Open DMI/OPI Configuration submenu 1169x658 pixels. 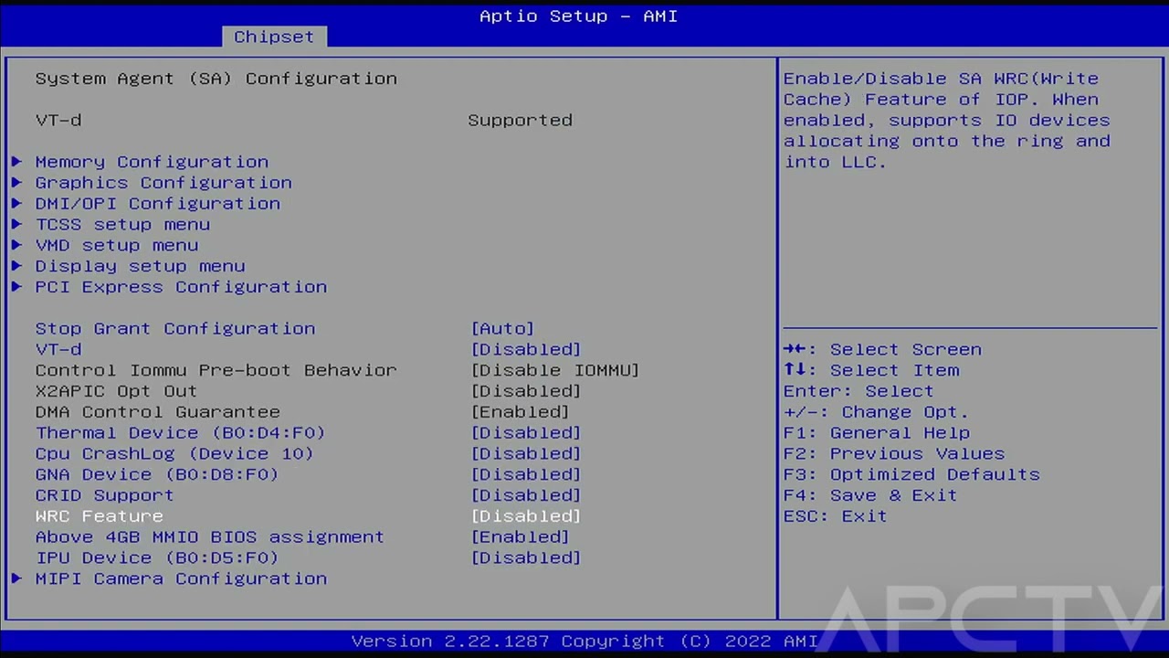[158, 204]
